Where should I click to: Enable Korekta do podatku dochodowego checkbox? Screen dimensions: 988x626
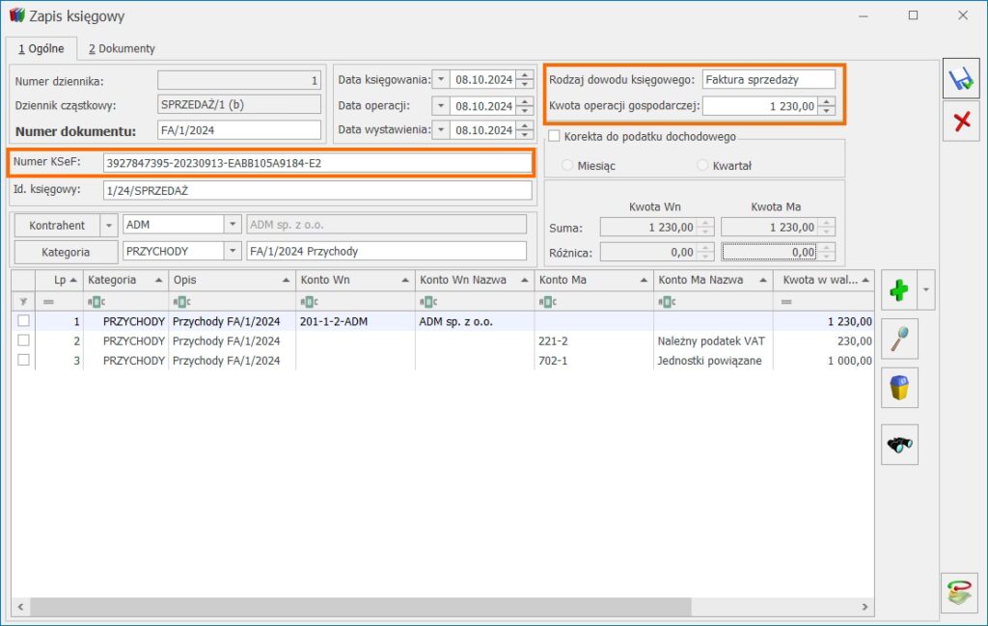click(554, 137)
